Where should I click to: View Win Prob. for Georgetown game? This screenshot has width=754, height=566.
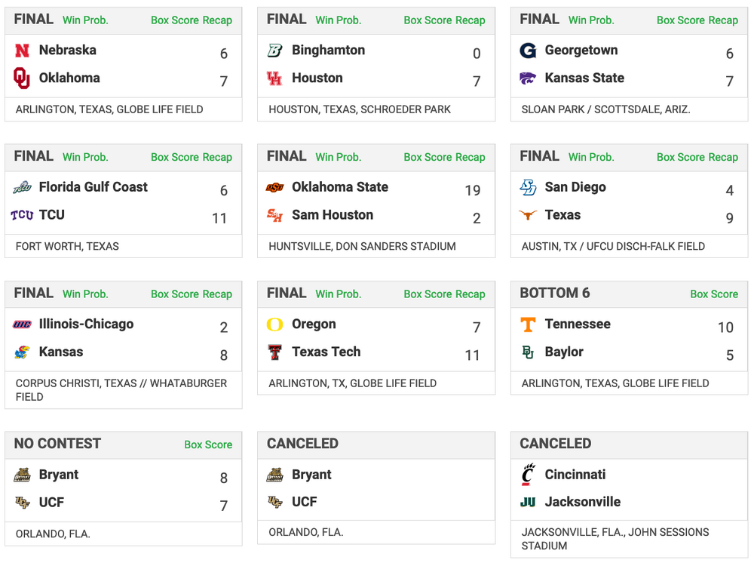point(591,20)
